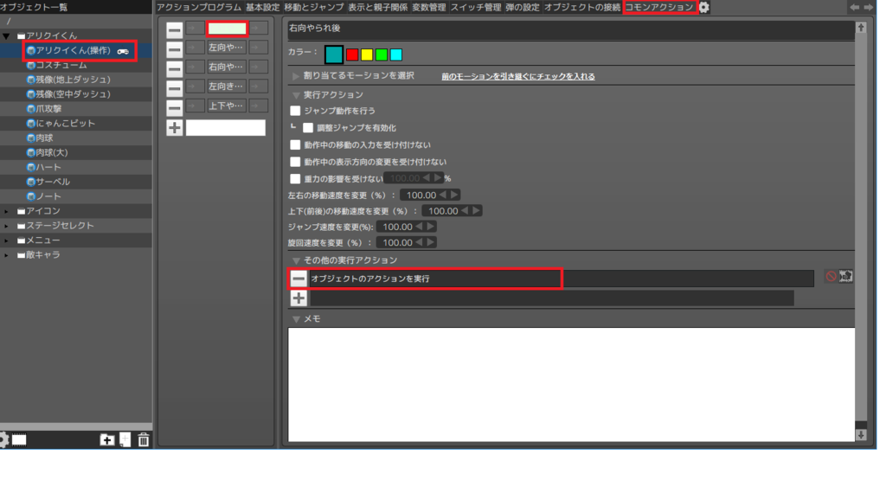Collapse the その他の実行アクション section
Screen dimensions: 886x500
coord(296,260)
